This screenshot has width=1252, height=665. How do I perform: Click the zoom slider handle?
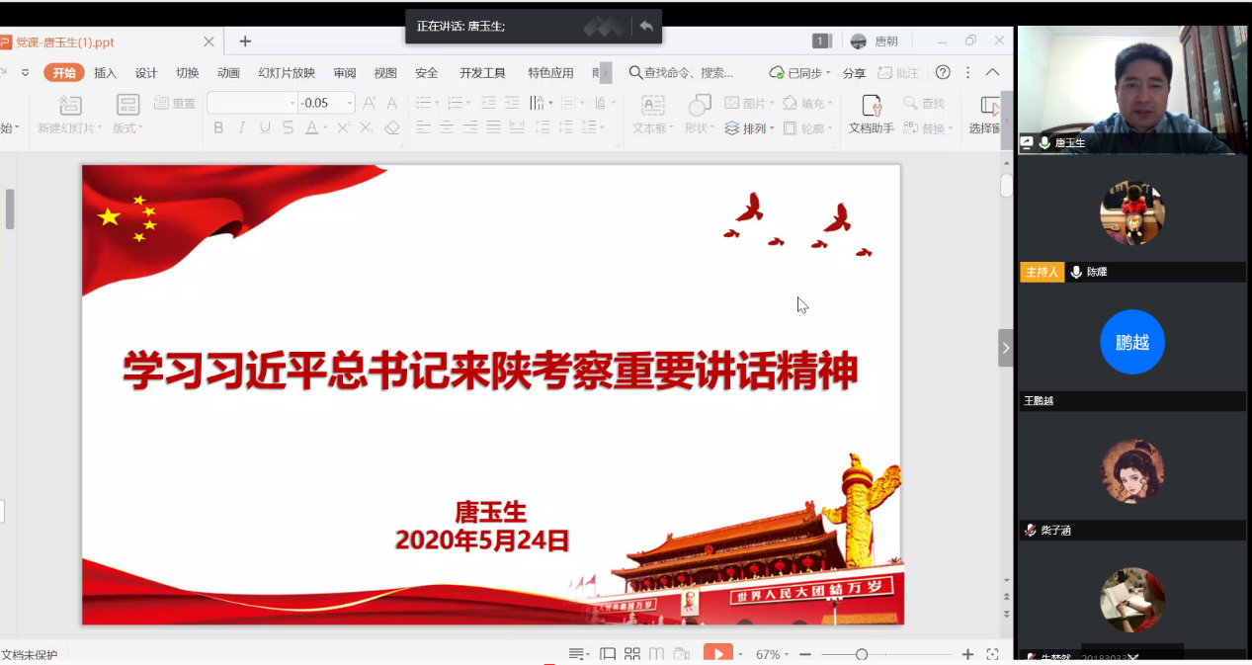(862, 654)
